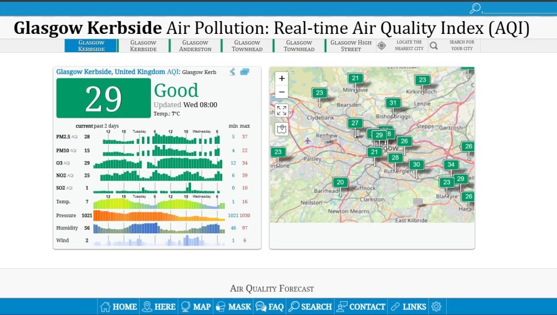
Task: Open Mask in the bottom navigation bar
Action: 233,307
